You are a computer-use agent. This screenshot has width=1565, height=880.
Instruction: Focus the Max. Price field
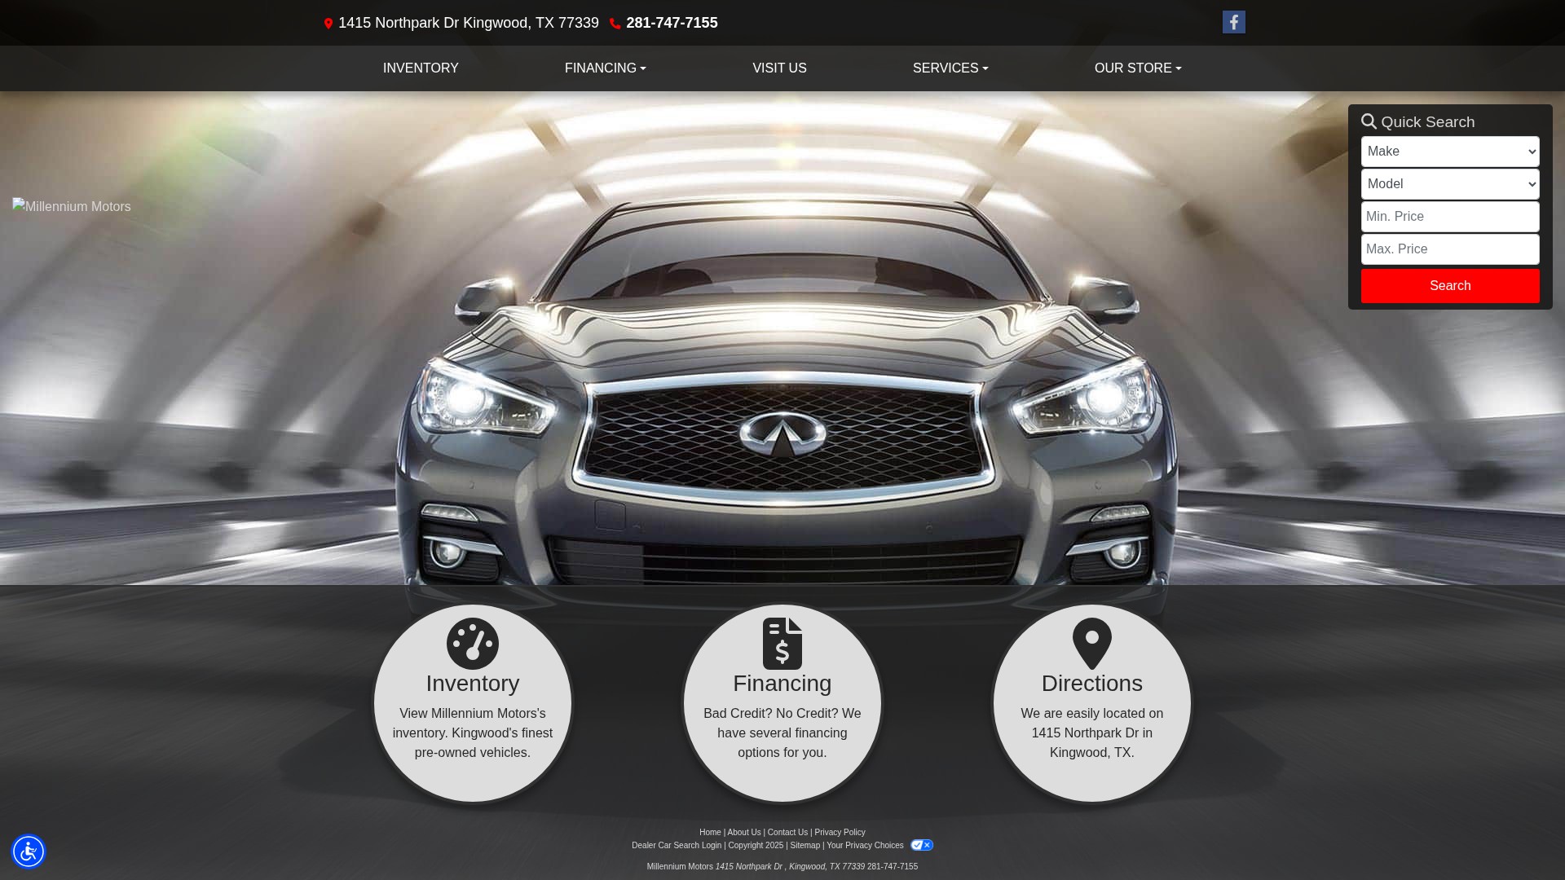pos(1450,249)
